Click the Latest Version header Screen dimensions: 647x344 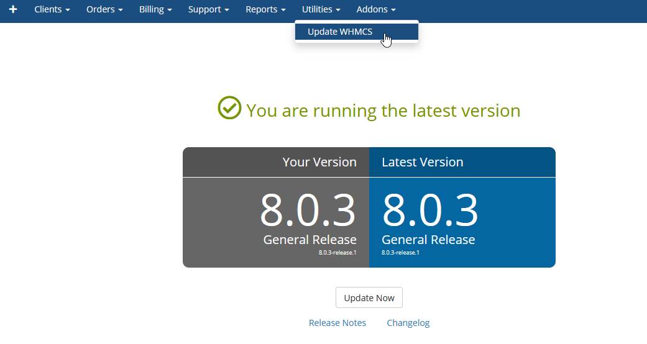[423, 162]
